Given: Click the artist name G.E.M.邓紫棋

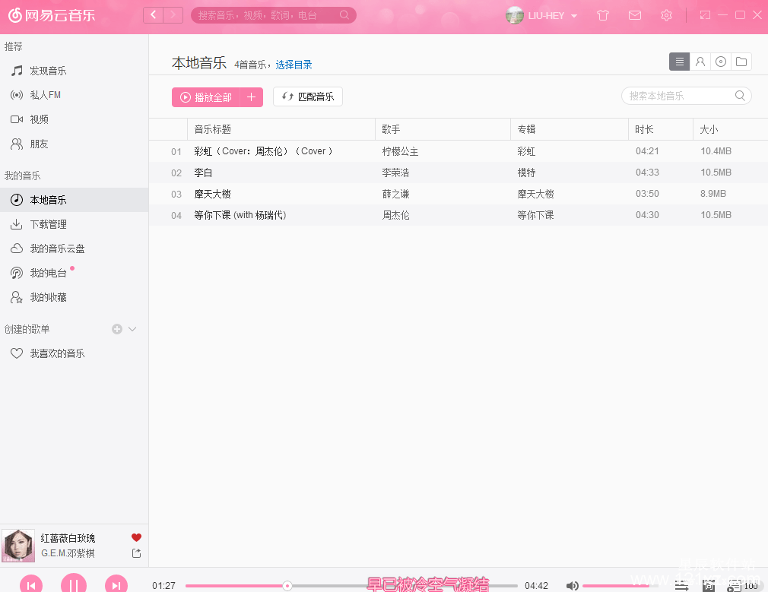Looking at the screenshot, I should (x=68, y=553).
